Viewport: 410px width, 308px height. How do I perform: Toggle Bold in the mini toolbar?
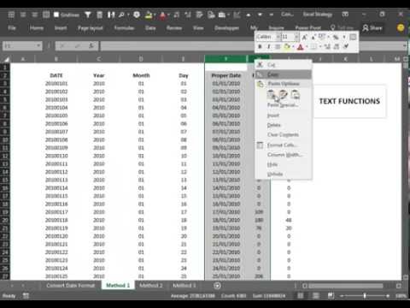260,46
